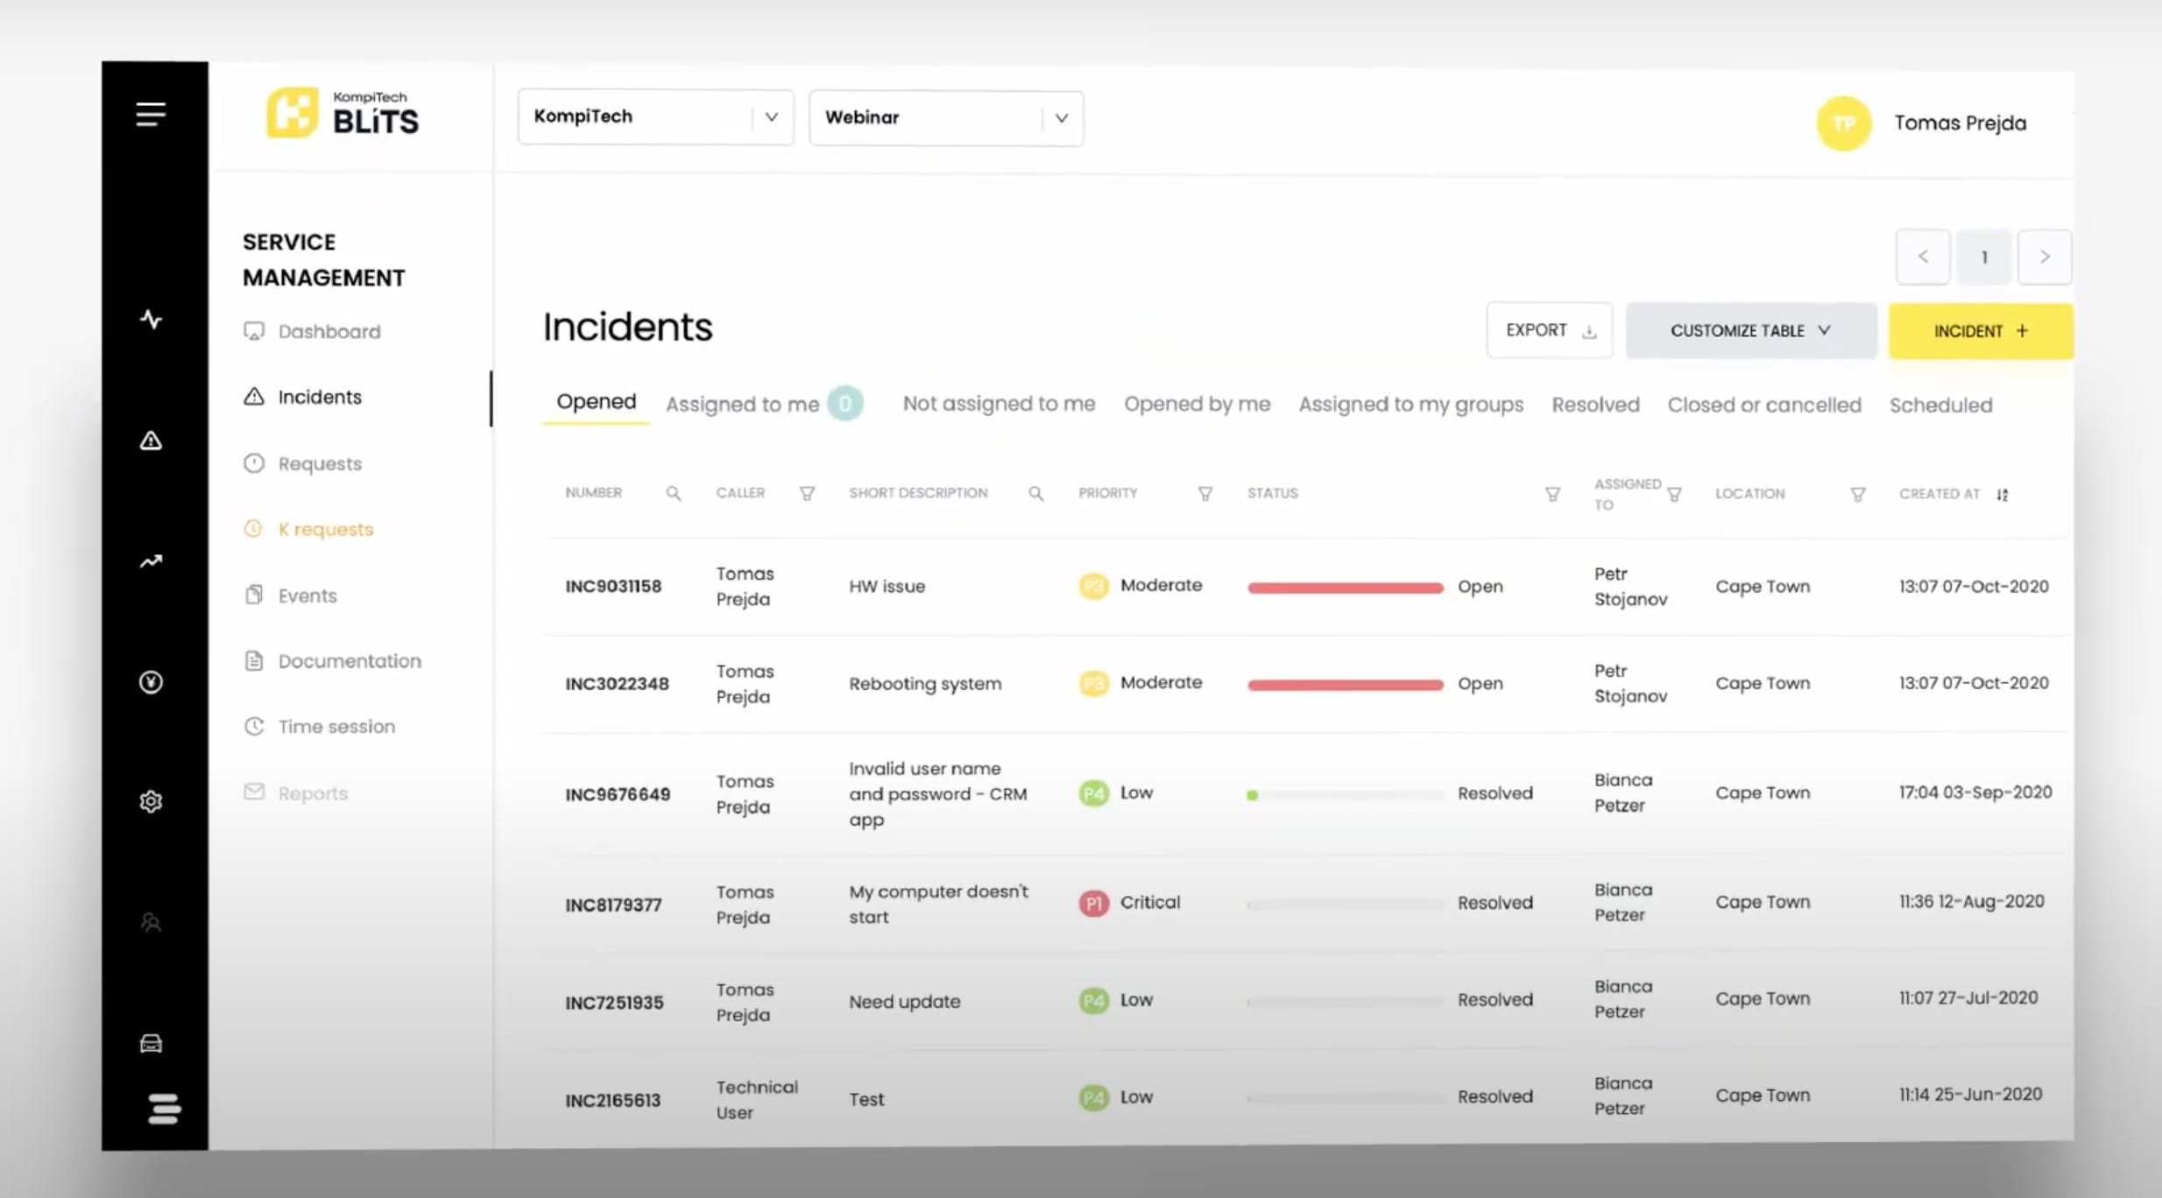
Task: Search the SHORT DESCRIPTION column
Action: [x=1035, y=494]
